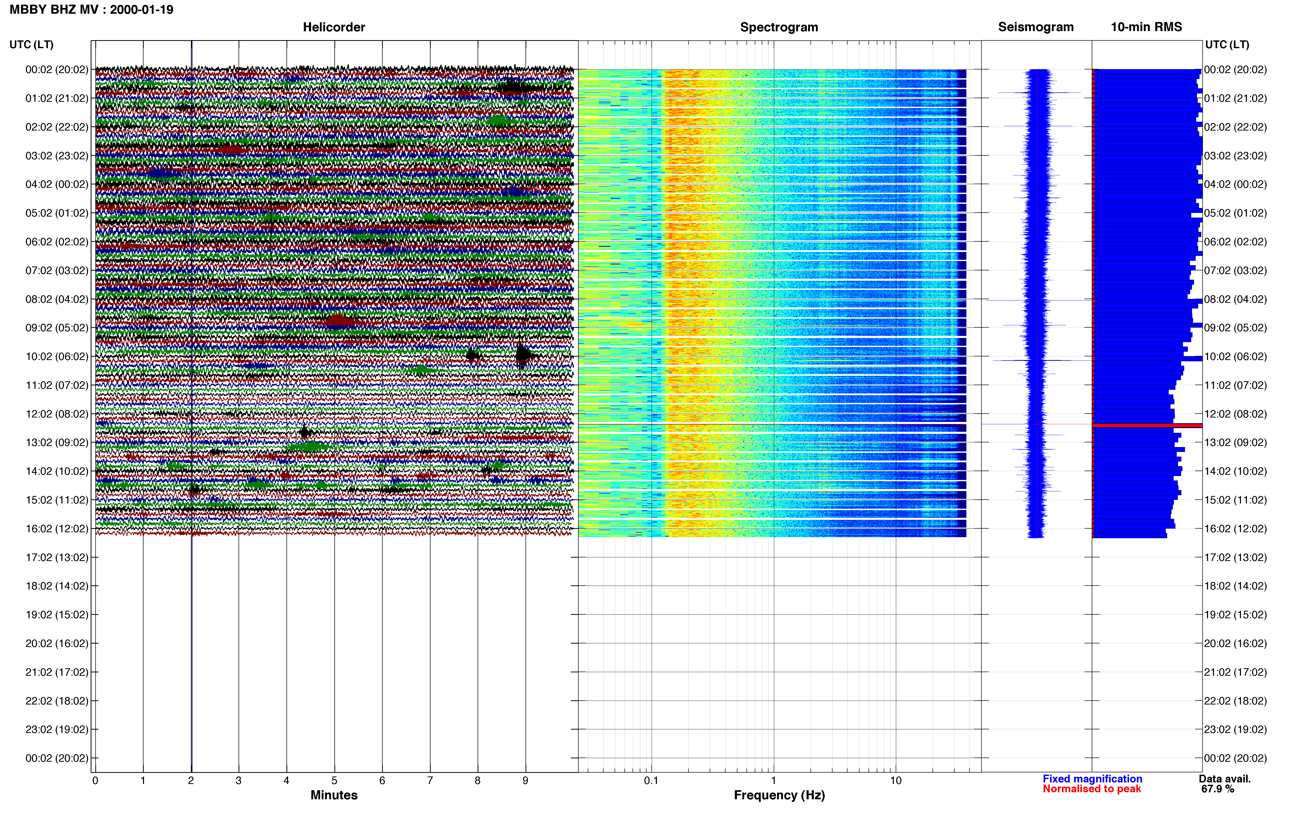Click the '8' tick on the Minutes axis
The height and width of the screenshot is (813, 1300).
[x=477, y=780]
